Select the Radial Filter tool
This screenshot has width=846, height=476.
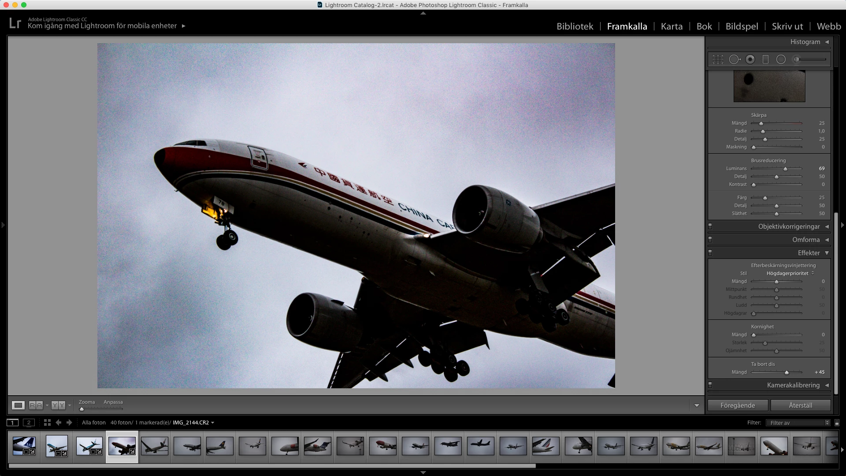pos(781,59)
